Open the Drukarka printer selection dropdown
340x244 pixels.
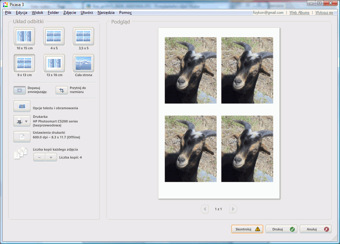point(22,121)
